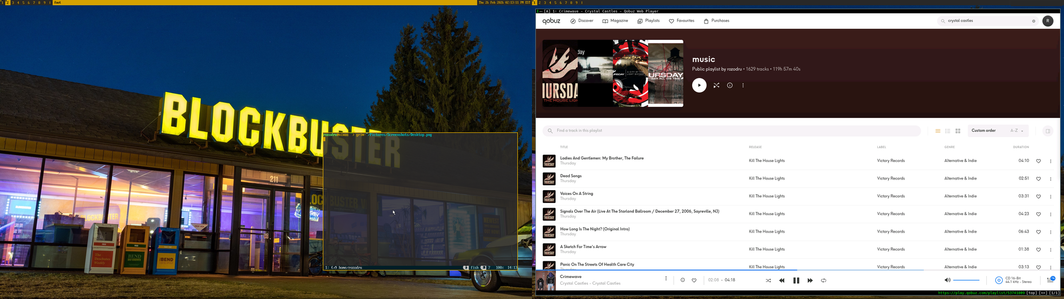Open the playlist three-dot options menu
The width and height of the screenshot is (1064, 299).
click(743, 86)
